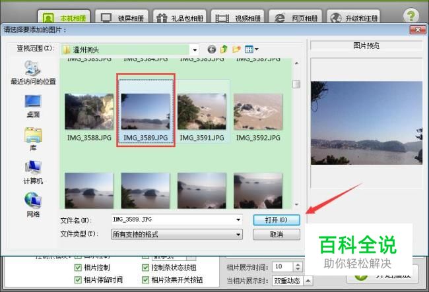Click the file list scroll up arrow
Image resolution: width=429 pixels, height=292 pixels.
point(296,63)
